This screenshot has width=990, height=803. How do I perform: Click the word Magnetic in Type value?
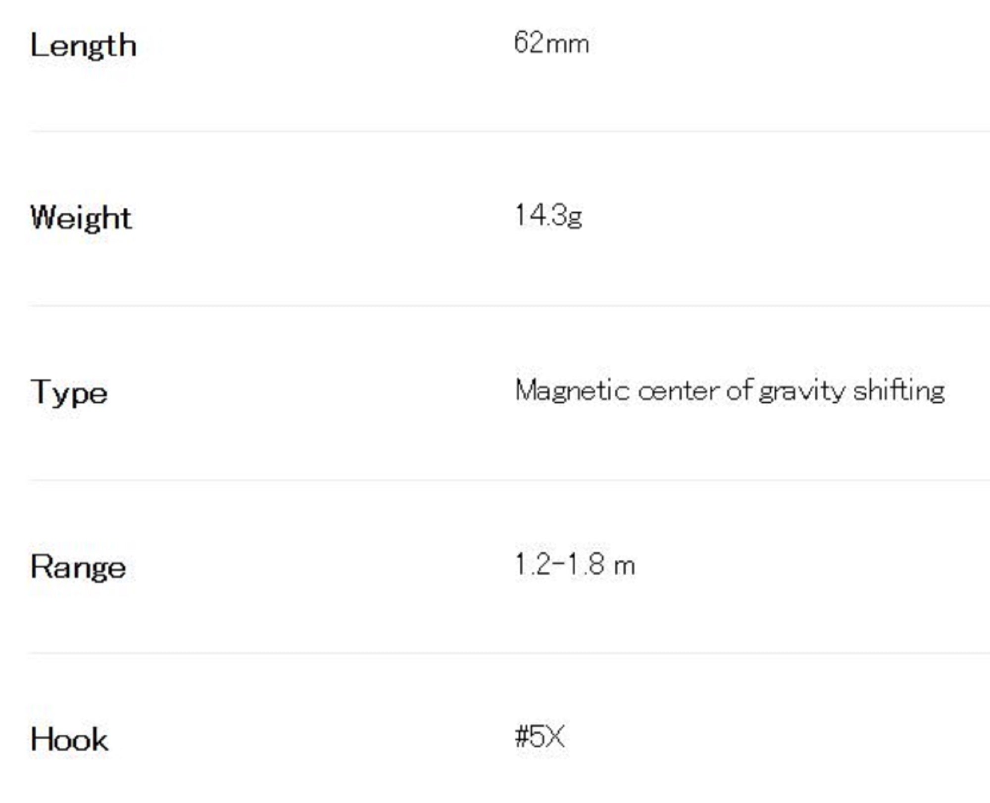(572, 391)
